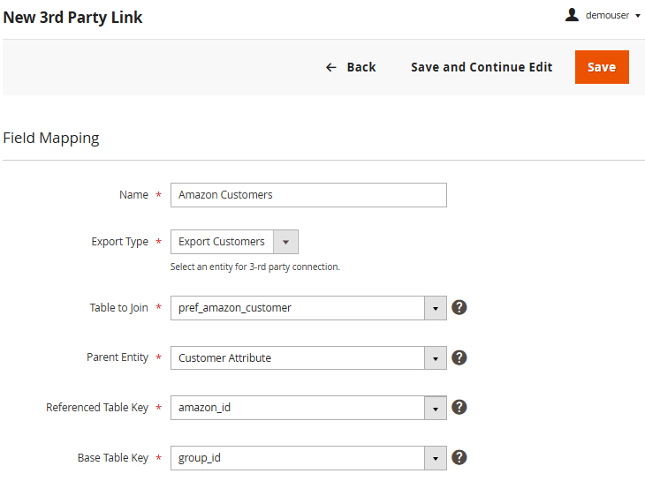Viewport: 645px width, 481px height.
Task: Go back using the Back button
Action: (351, 67)
